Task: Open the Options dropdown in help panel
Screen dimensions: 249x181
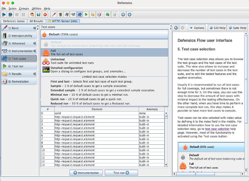Action: tap(197, 28)
